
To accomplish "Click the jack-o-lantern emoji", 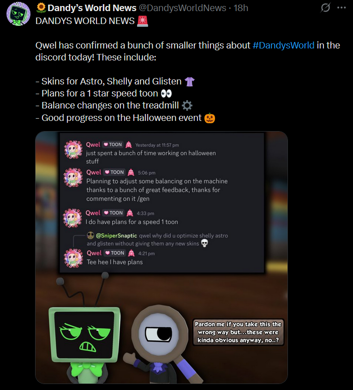I will 209,118.
